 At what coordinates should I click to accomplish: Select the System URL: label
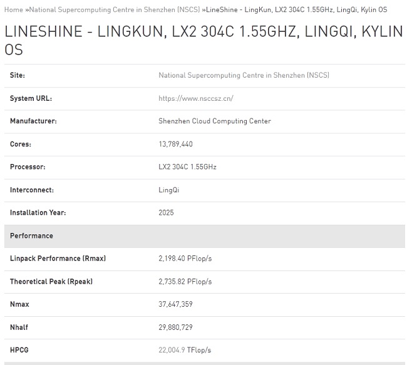[x=31, y=98]
